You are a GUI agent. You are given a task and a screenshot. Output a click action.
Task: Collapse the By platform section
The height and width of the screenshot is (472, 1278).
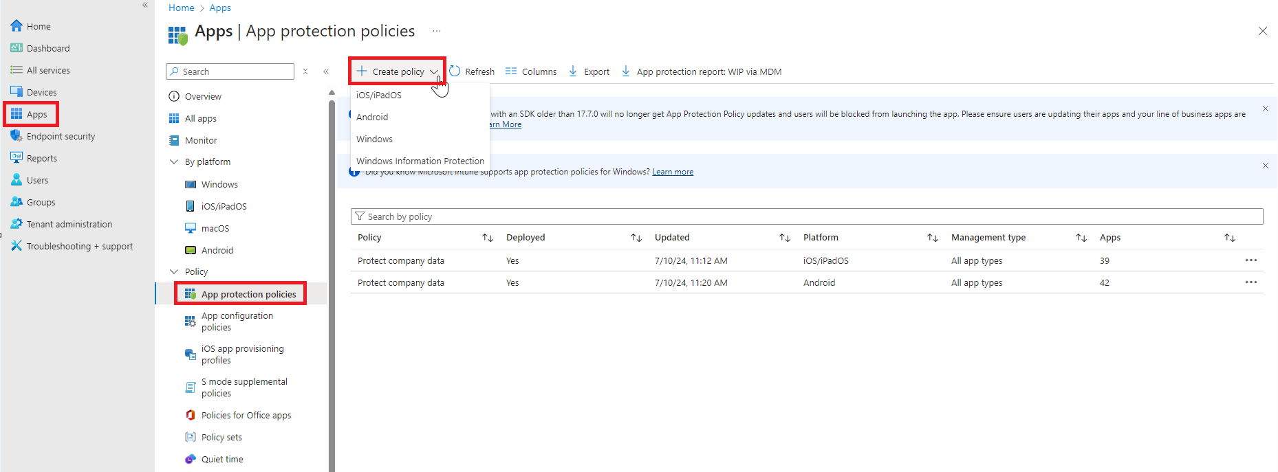(x=174, y=162)
